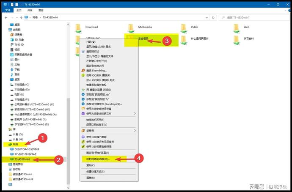Click the search TS-453Dmini input box

[x=254, y=17]
